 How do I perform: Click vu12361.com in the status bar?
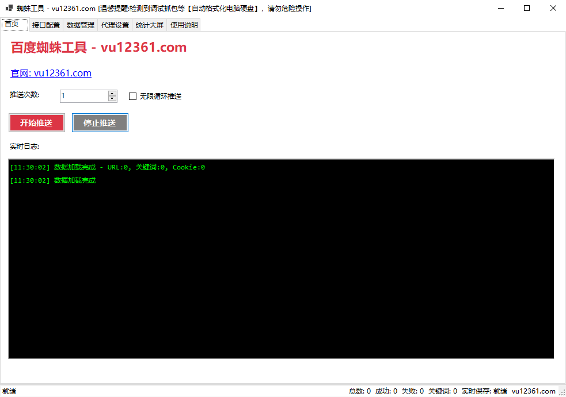[533, 391]
